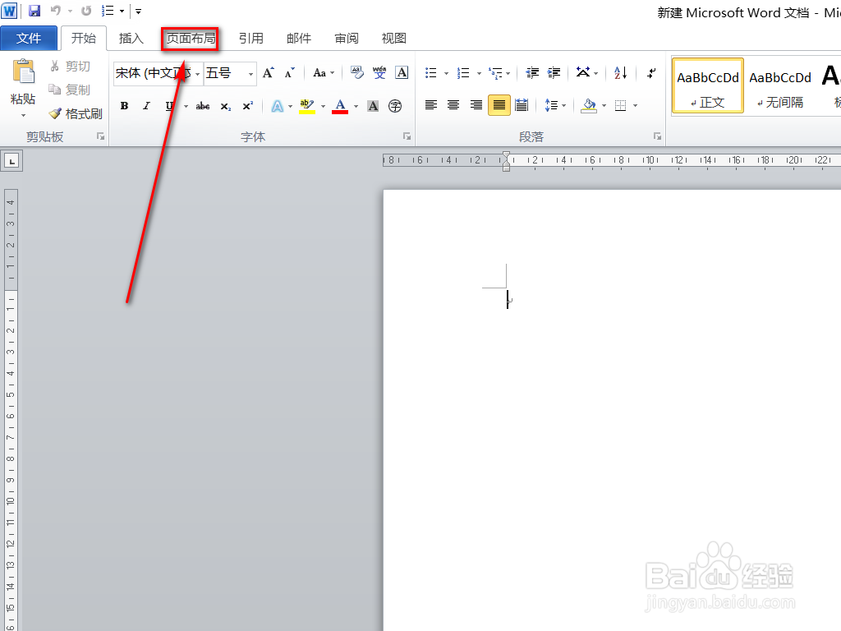Expand the Paragraph dialog launcher

coord(657,136)
